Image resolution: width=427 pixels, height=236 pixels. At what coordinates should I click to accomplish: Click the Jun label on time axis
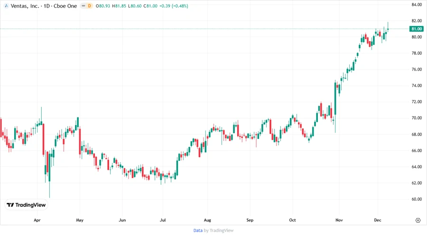pos(122,220)
